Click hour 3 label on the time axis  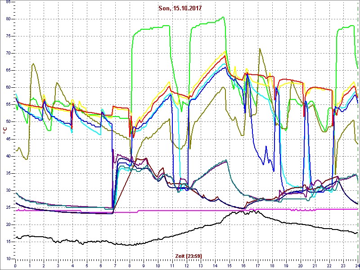[58, 266]
